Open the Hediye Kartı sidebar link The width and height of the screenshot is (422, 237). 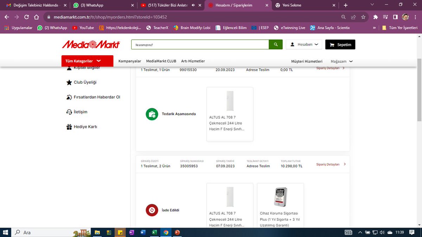click(85, 127)
